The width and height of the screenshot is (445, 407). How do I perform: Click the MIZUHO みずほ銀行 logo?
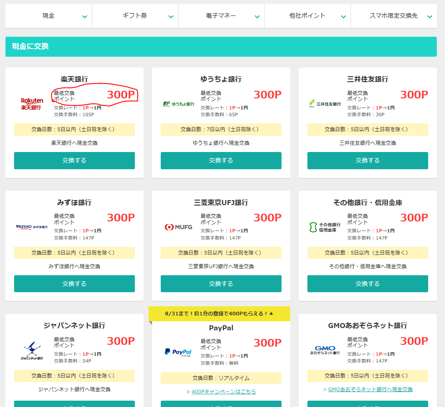[x=32, y=227]
